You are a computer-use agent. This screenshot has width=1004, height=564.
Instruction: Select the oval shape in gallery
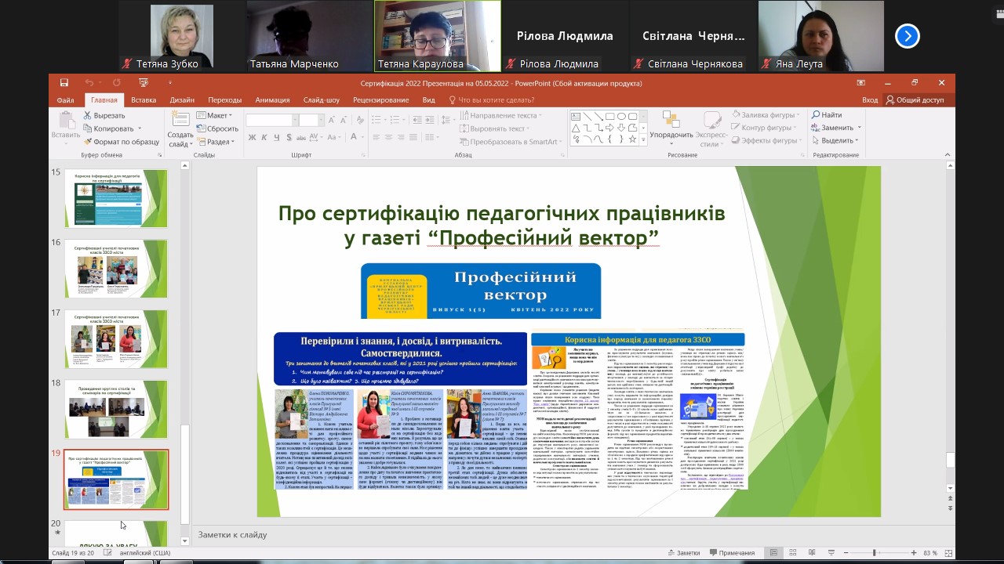[x=621, y=116]
